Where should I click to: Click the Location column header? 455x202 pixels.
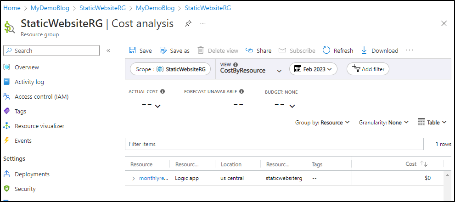231,164
